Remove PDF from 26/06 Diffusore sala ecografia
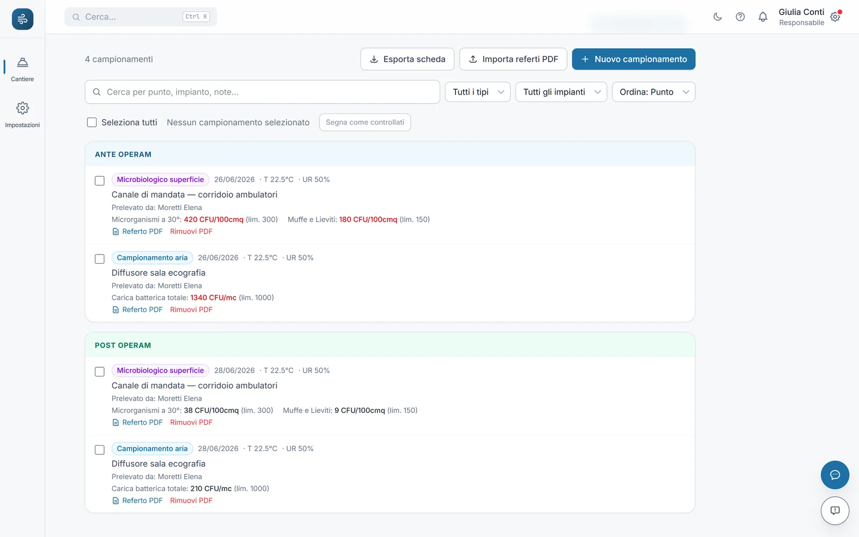Screen dimensions: 859x537 pyautogui.click(x=191, y=310)
